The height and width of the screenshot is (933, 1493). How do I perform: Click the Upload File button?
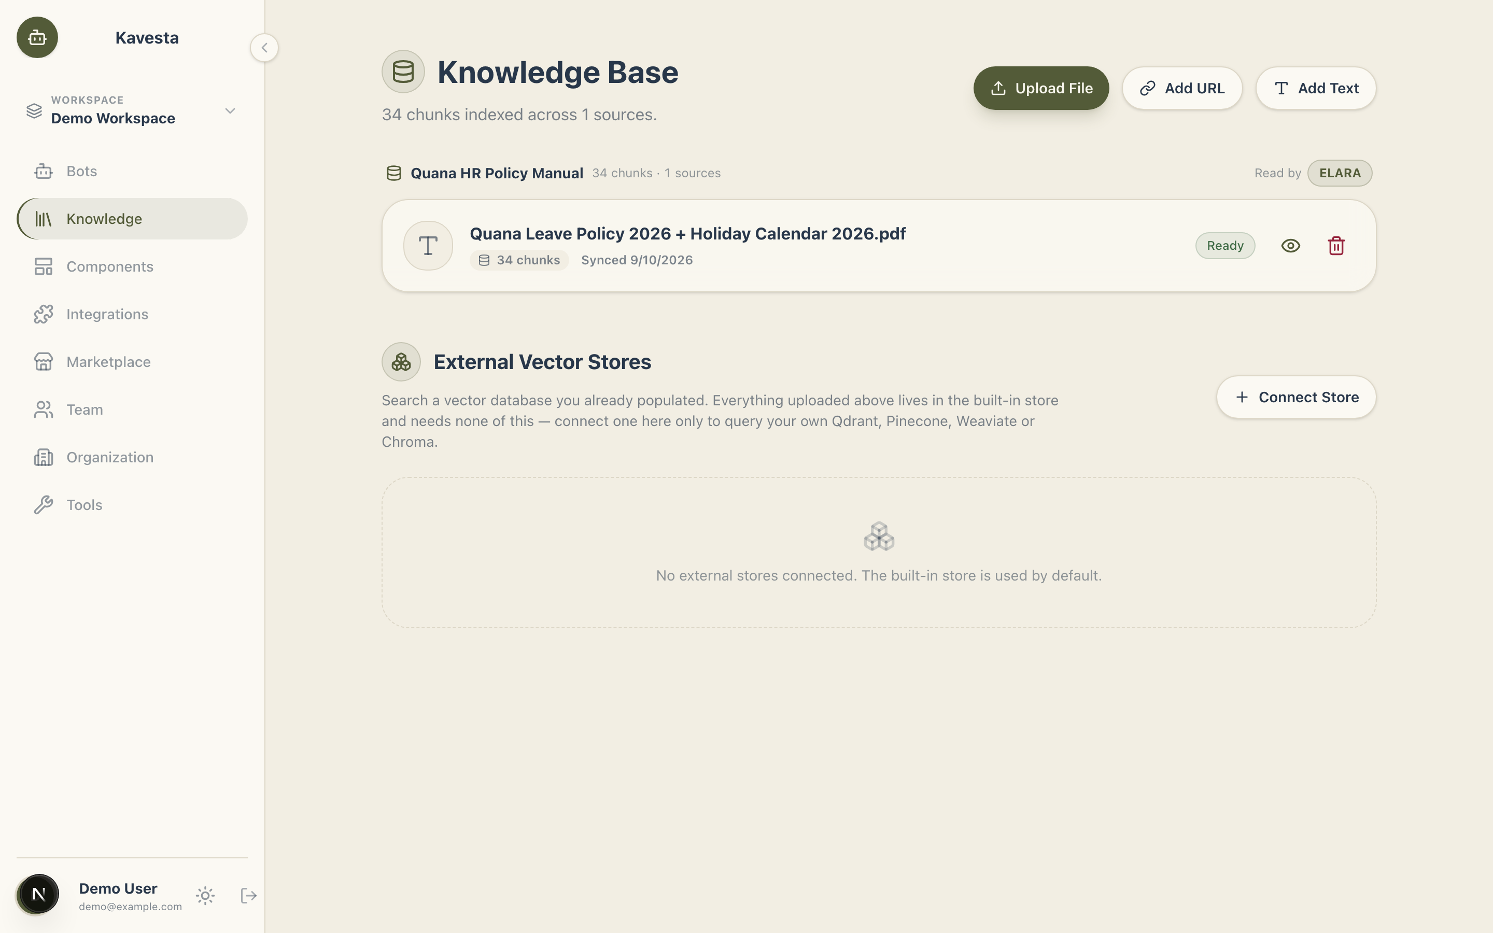pyautogui.click(x=1041, y=88)
